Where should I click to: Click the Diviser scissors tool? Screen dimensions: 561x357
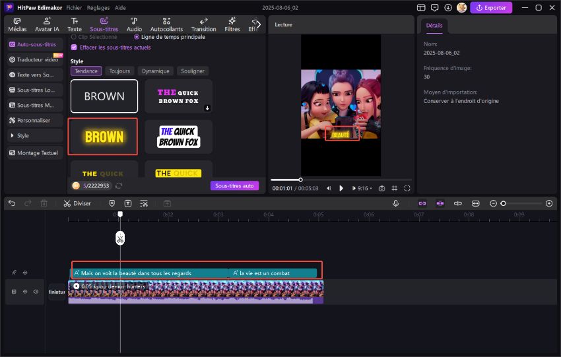[x=77, y=203]
